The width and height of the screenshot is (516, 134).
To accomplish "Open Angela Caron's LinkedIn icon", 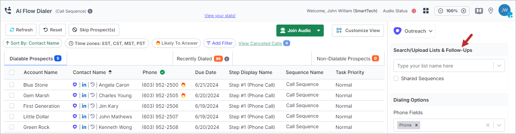I will click(84, 85).
